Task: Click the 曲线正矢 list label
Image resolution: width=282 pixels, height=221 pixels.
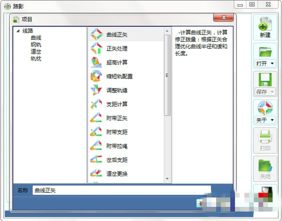Action: [117, 34]
